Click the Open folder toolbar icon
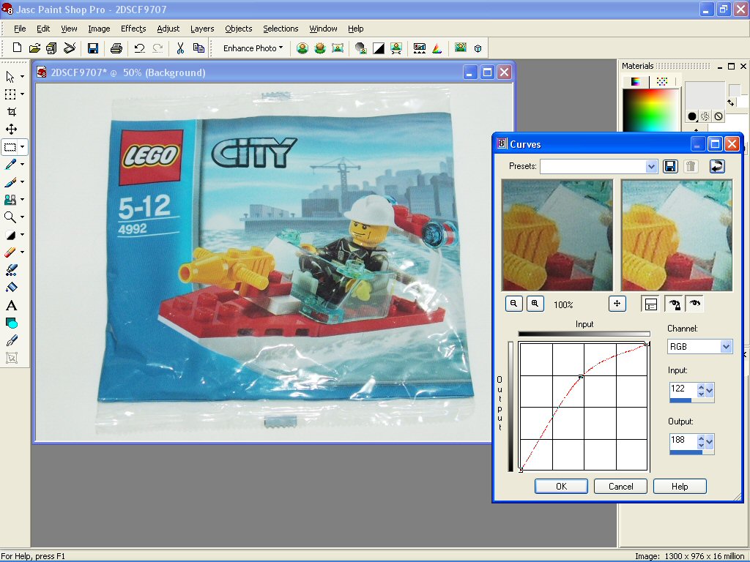The height and width of the screenshot is (562, 750). [x=34, y=48]
